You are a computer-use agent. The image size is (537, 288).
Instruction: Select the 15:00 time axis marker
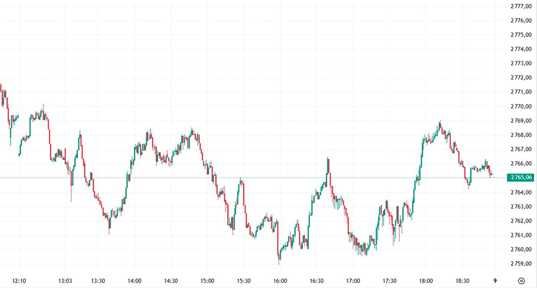208,281
